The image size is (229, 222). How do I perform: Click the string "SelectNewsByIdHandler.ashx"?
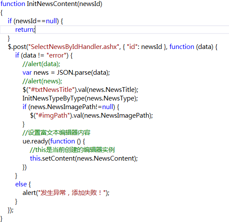(74, 47)
